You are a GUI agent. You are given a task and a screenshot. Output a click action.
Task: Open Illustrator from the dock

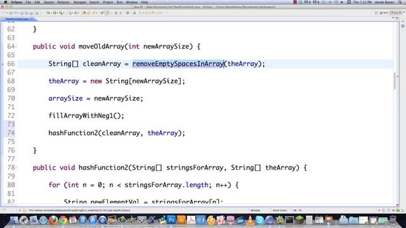pos(181,220)
